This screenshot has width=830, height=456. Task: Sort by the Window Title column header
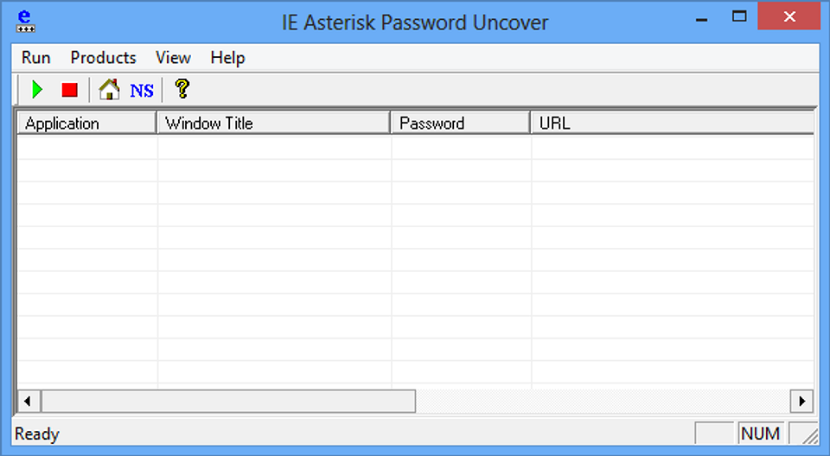pos(274,123)
